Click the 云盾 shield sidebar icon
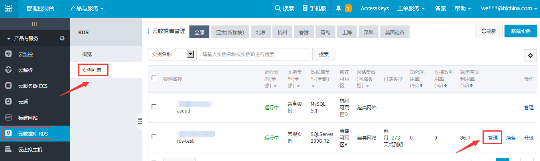Viewport: 540px width, 161px height. click(x=8, y=102)
